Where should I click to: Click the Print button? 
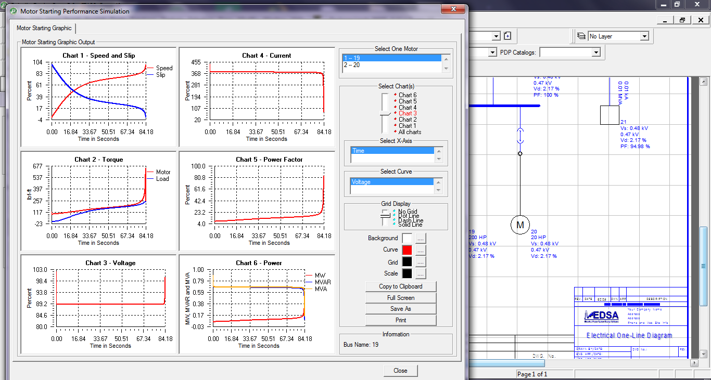tap(401, 320)
